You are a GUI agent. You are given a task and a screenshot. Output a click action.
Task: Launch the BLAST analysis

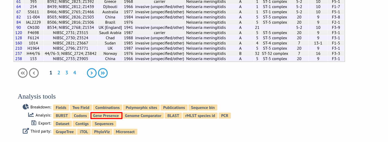pyautogui.click(x=173, y=116)
